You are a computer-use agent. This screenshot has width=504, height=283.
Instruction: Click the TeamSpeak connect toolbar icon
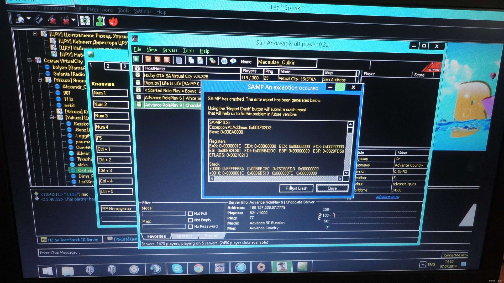(20, 19)
